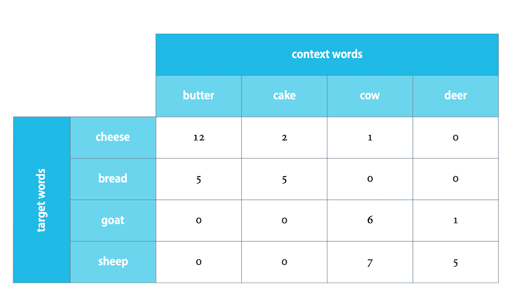The height and width of the screenshot is (305, 519).
Task: Click the sheep-cow cell showing 7
Action: tap(370, 262)
